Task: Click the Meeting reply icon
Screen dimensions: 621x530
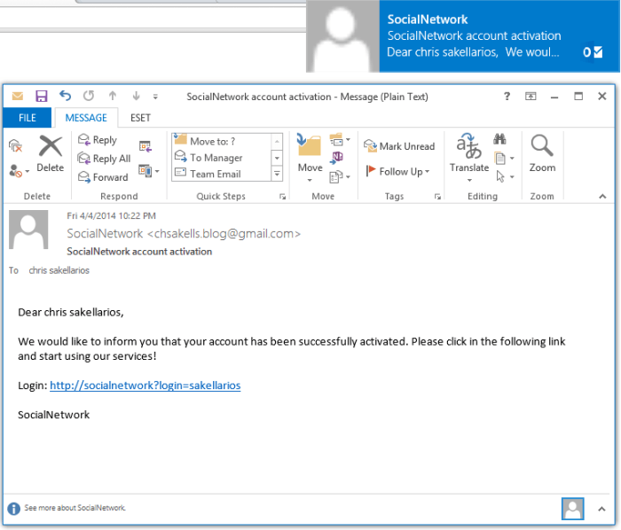Action: (x=145, y=146)
